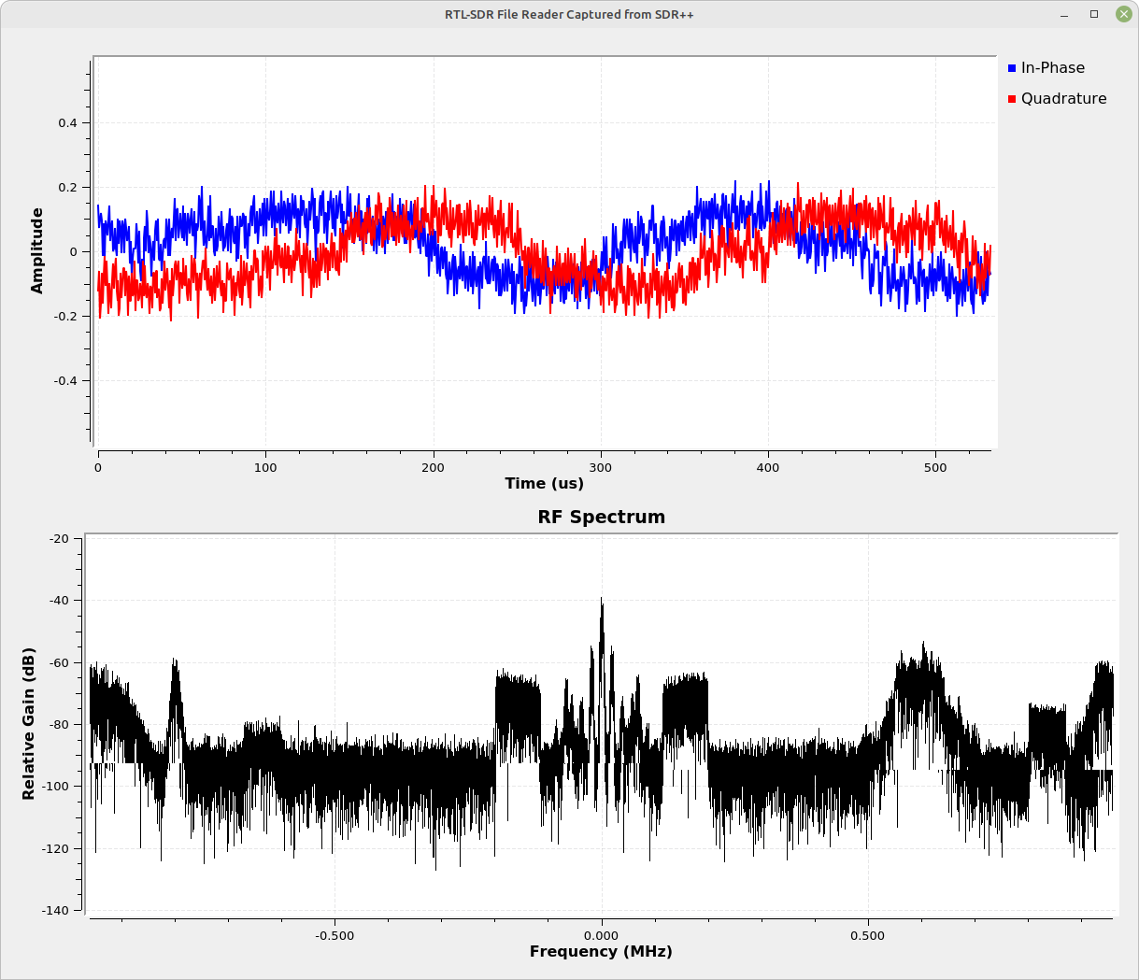Click the Amplitude vertical axis label
The width and height of the screenshot is (1139, 980).
[x=37, y=250]
